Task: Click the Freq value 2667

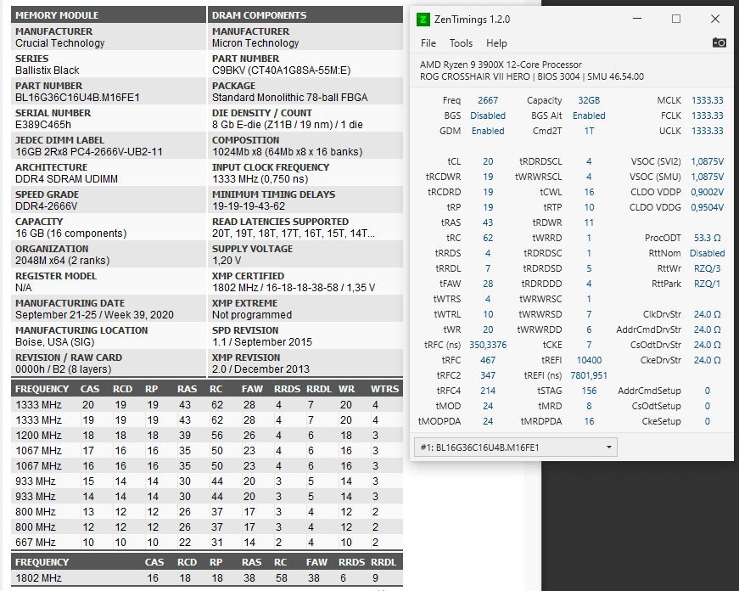Action: 488,100
